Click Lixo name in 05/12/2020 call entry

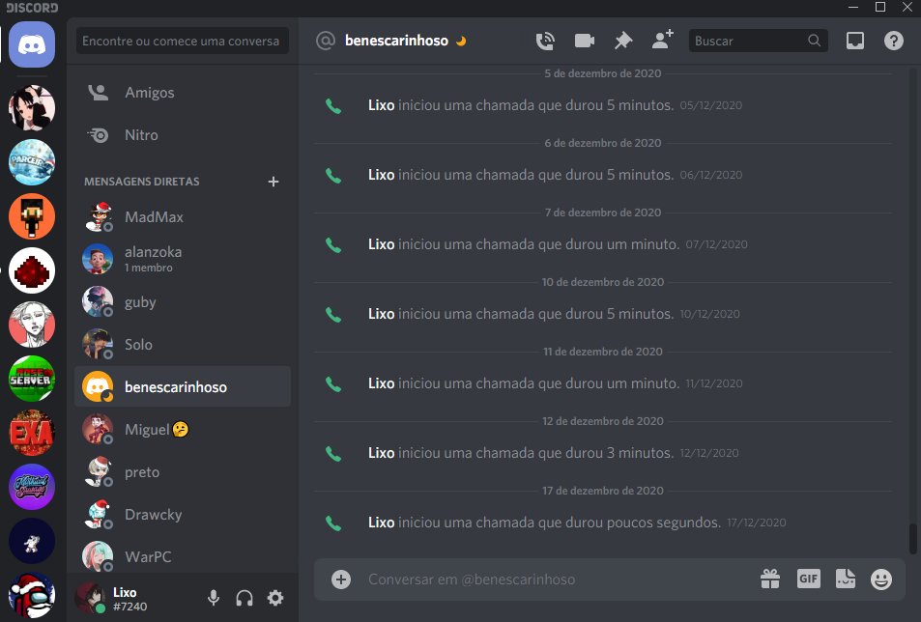click(381, 105)
